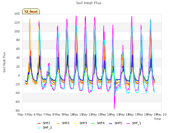Click the orange SHF2 peak near 130
The height and width of the screenshot is (133, 178).
point(30,19)
